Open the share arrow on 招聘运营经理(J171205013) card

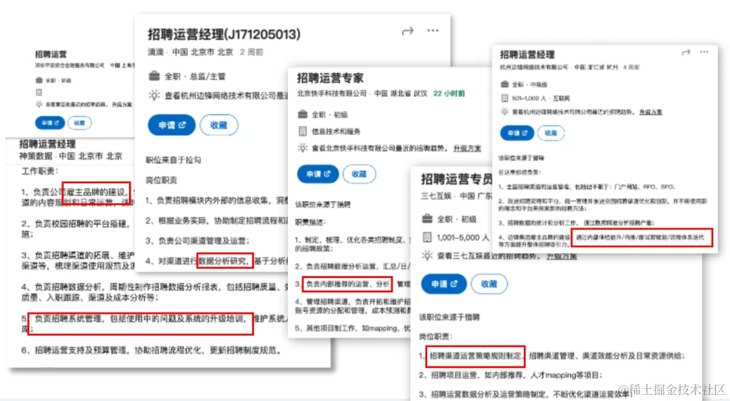point(408,30)
